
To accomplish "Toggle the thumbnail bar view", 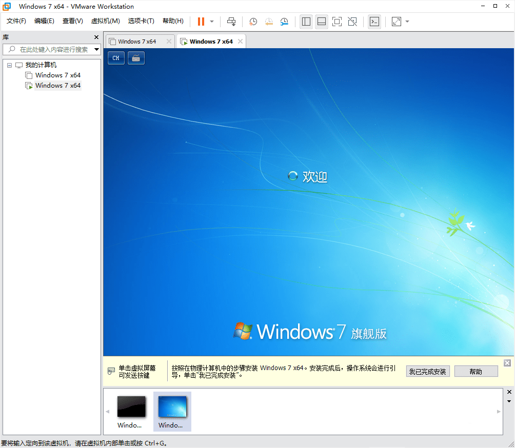I will pos(322,22).
